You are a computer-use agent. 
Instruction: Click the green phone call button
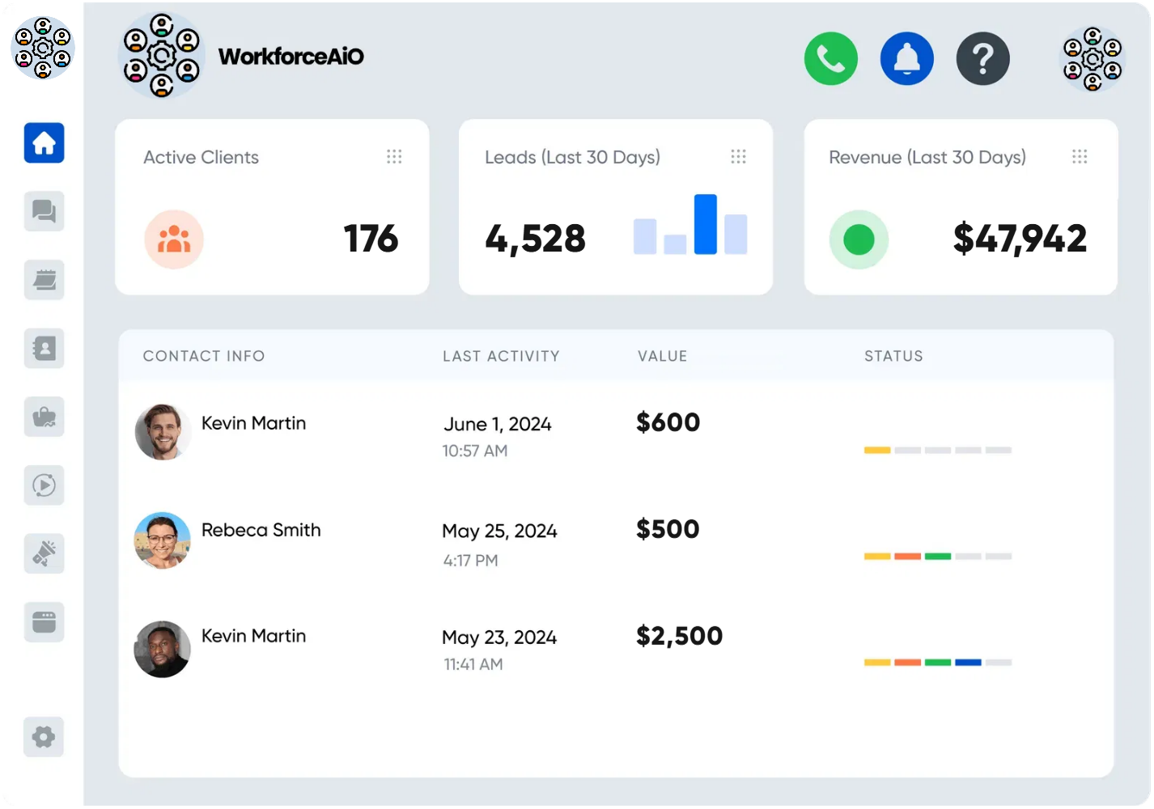[x=830, y=59]
